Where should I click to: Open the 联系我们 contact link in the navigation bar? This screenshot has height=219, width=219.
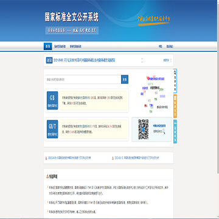coord(170,47)
